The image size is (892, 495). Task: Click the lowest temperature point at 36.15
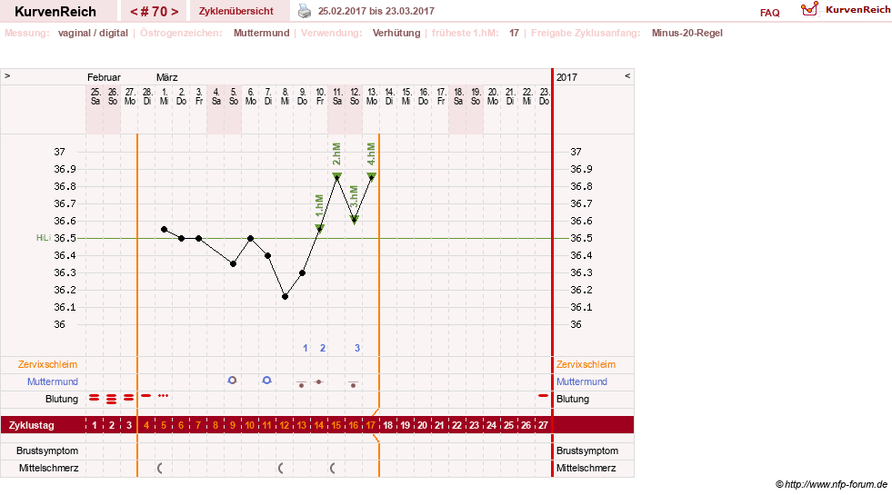[x=285, y=297]
